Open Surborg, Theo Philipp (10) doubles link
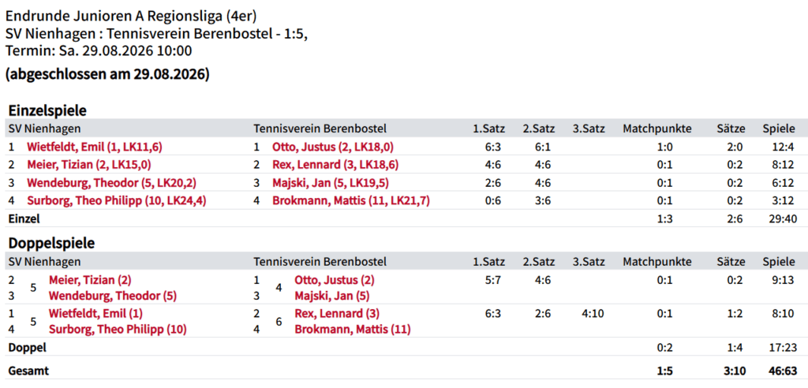808x388 pixels. (118, 330)
